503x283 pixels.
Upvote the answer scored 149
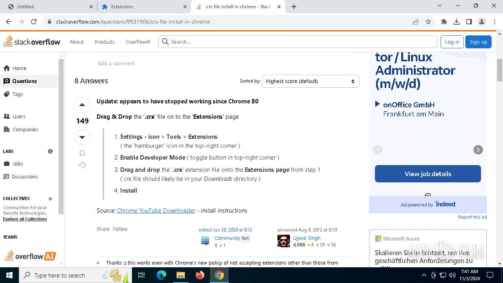(x=82, y=105)
